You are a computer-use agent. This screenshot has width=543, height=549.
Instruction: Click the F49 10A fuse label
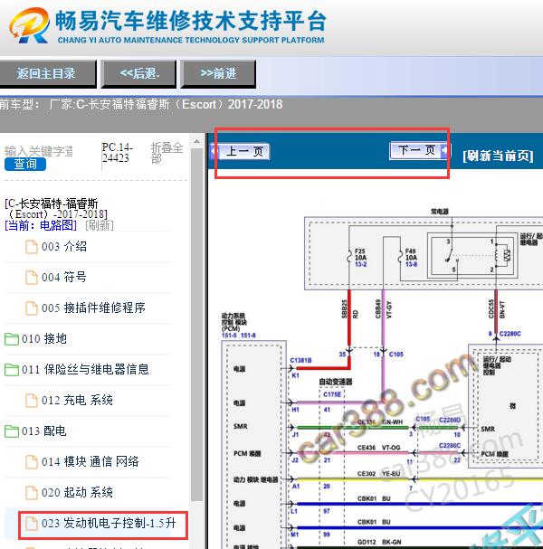pyautogui.click(x=411, y=254)
